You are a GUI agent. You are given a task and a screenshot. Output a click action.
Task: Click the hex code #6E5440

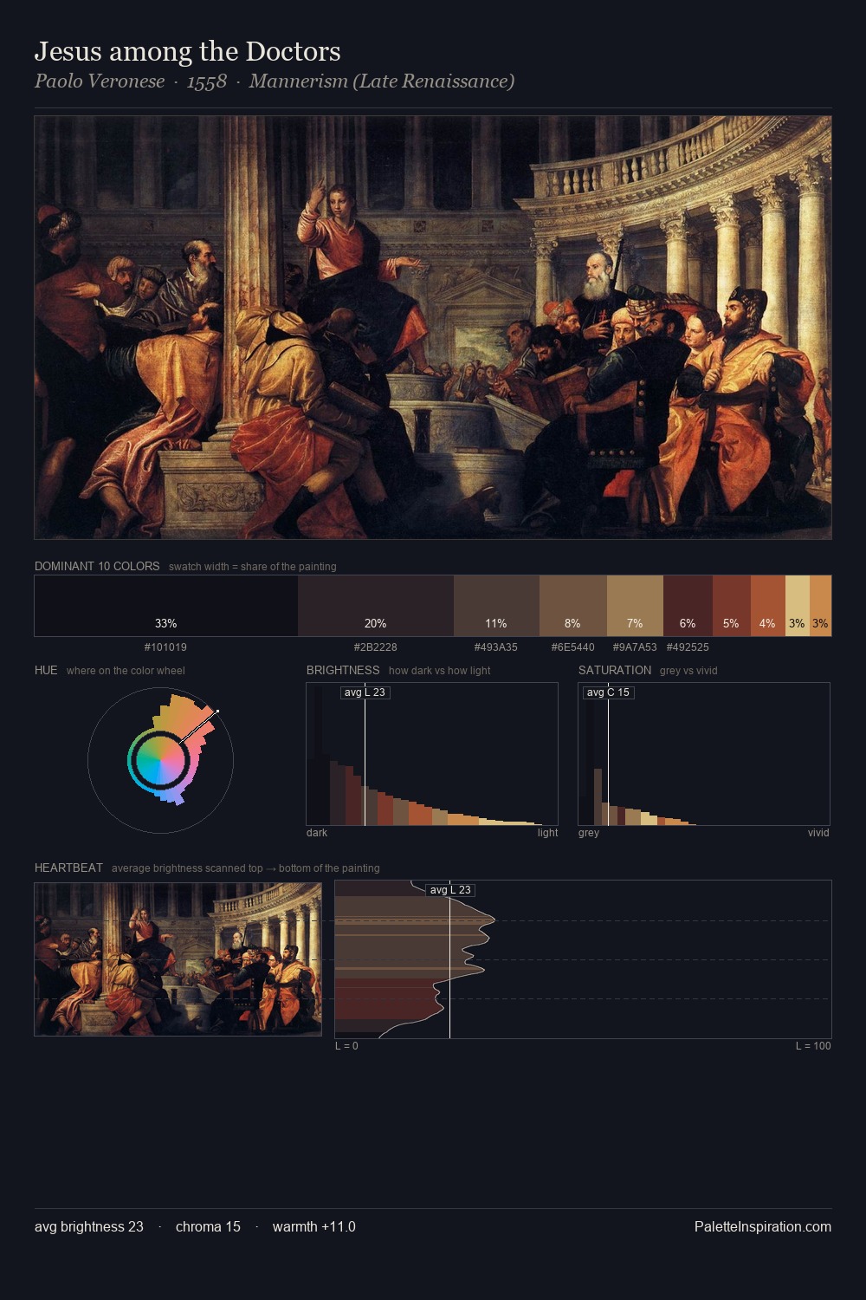tap(572, 647)
